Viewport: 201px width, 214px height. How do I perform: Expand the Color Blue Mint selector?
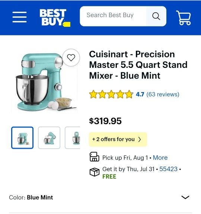point(100,197)
